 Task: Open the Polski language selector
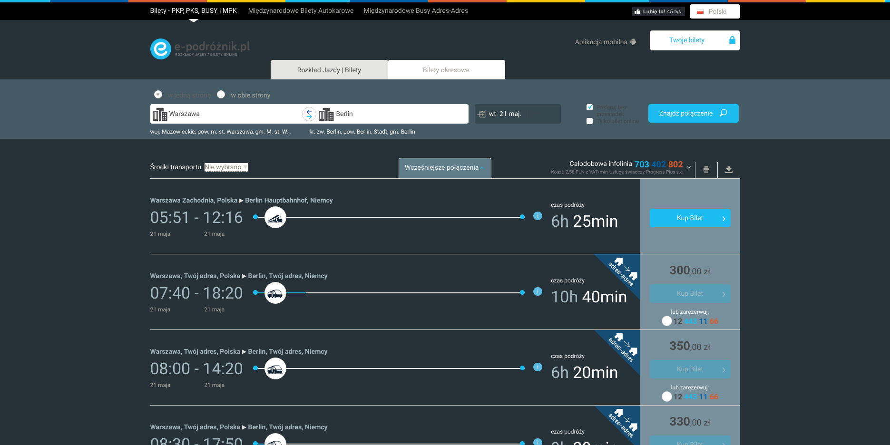[715, 11]
